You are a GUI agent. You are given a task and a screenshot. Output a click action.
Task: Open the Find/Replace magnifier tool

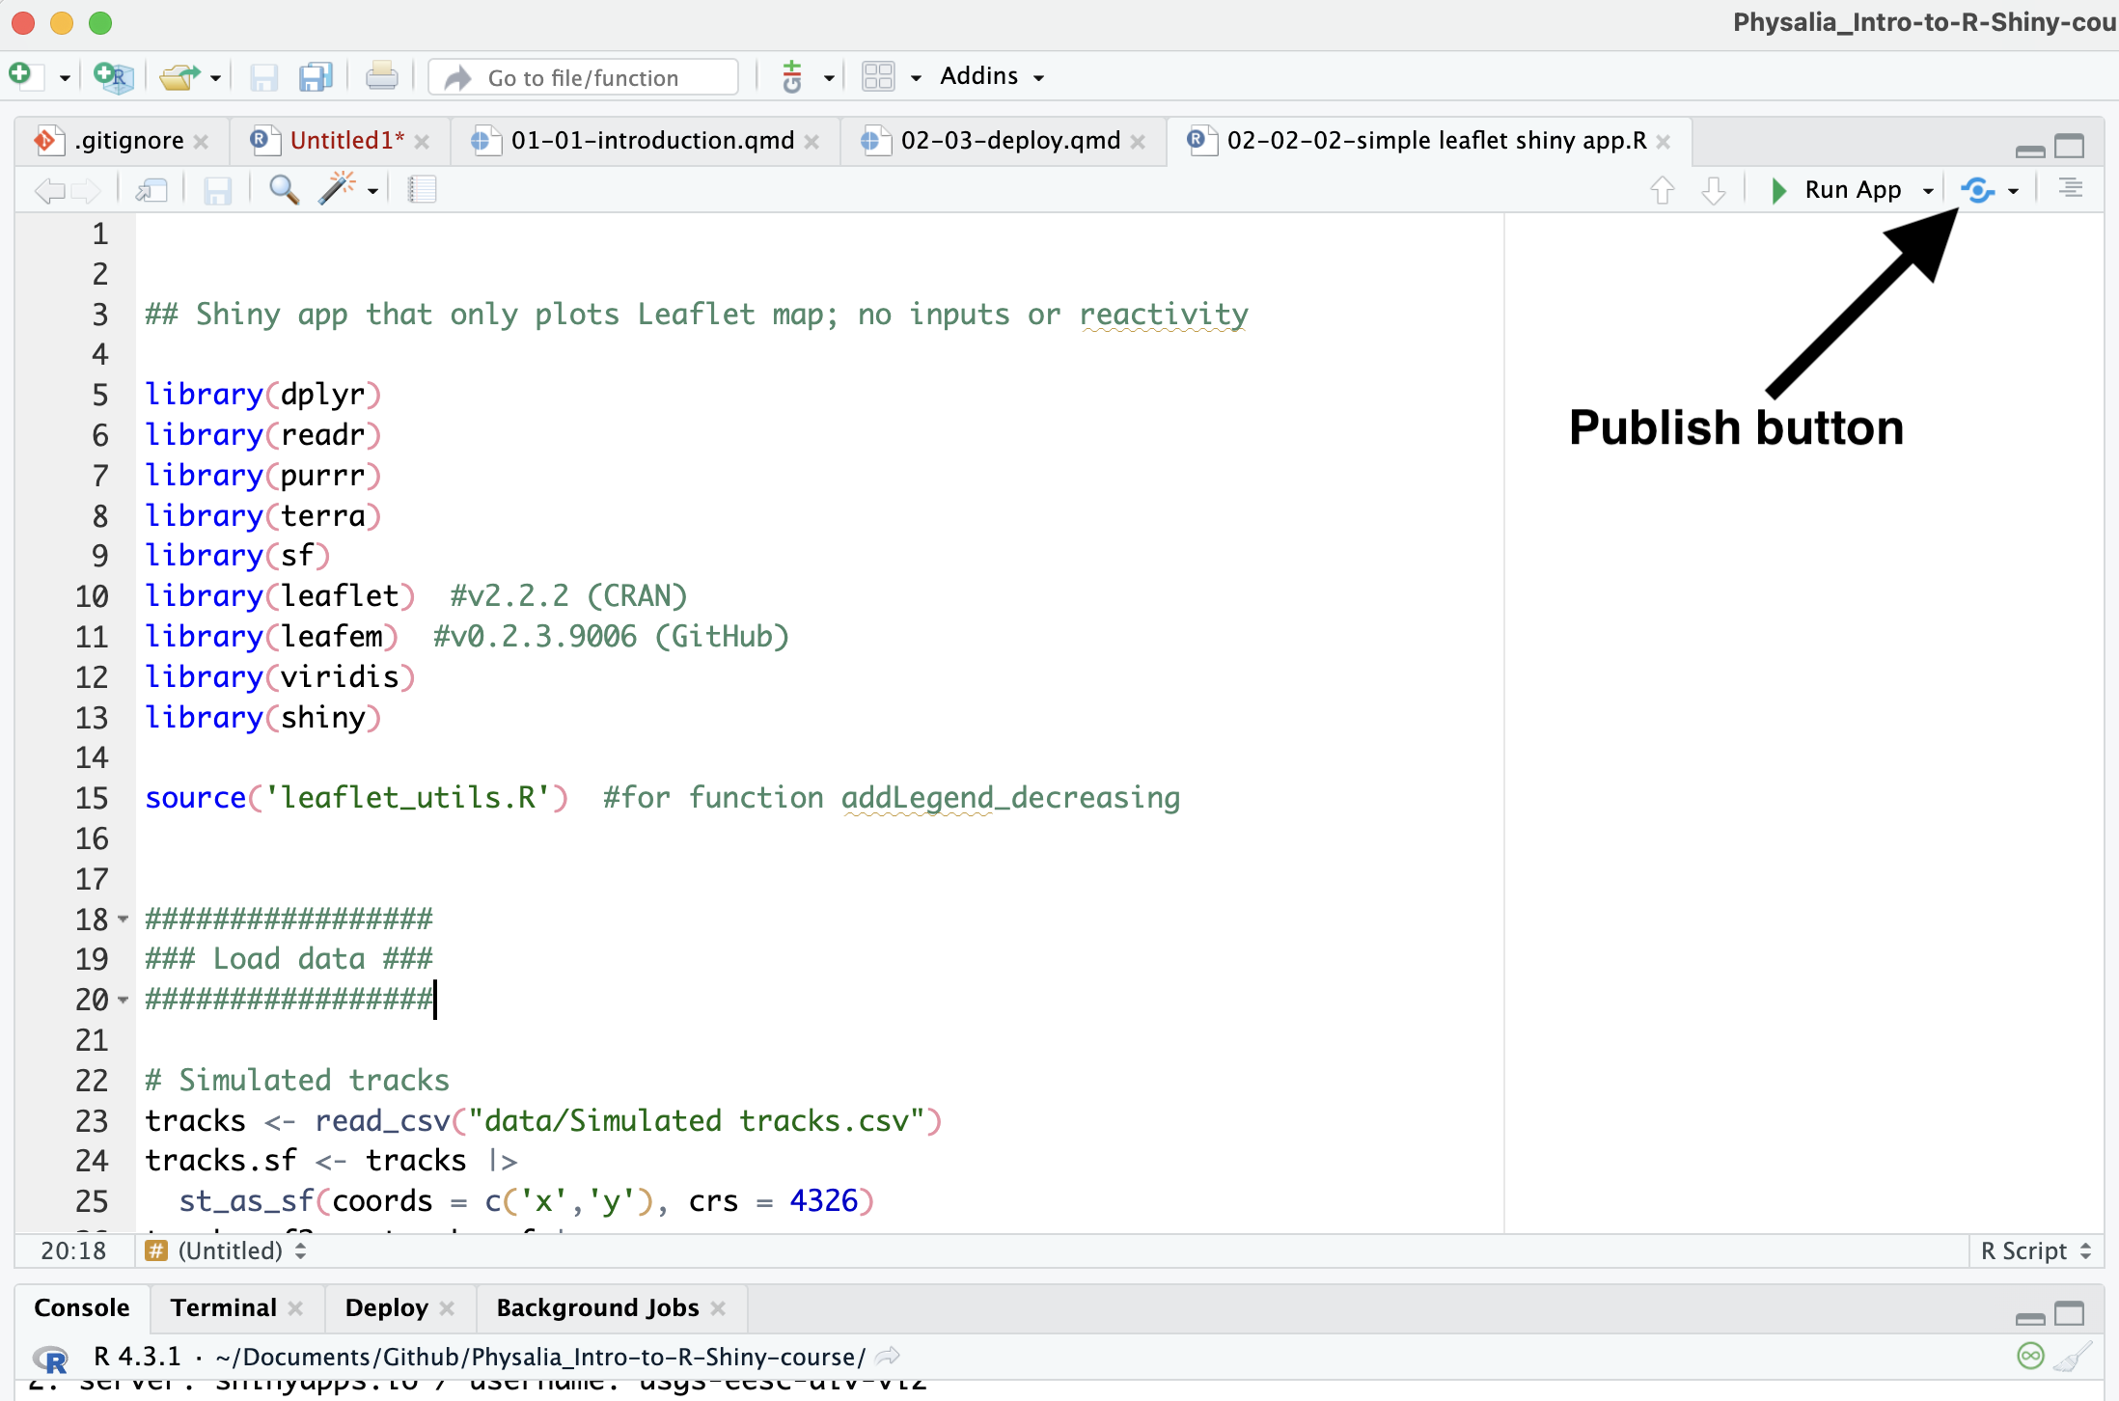tap(283, 189)
